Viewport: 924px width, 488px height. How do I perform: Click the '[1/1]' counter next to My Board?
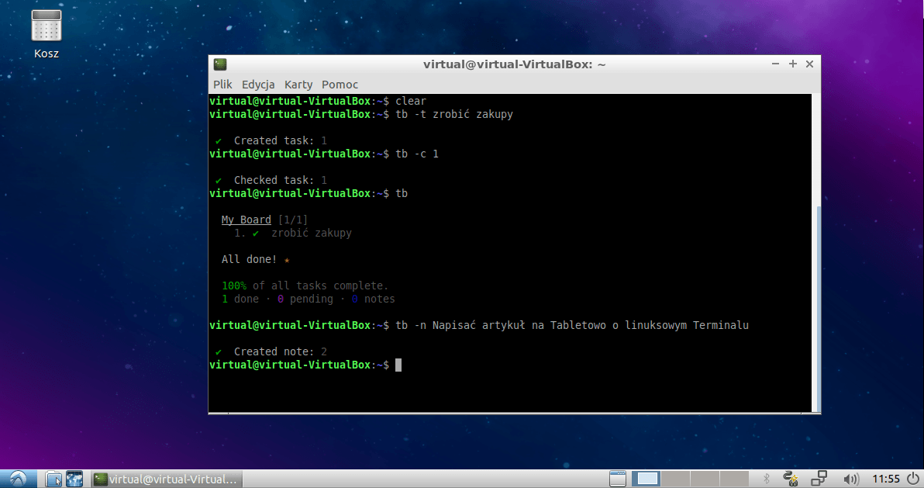pos(293,220)
